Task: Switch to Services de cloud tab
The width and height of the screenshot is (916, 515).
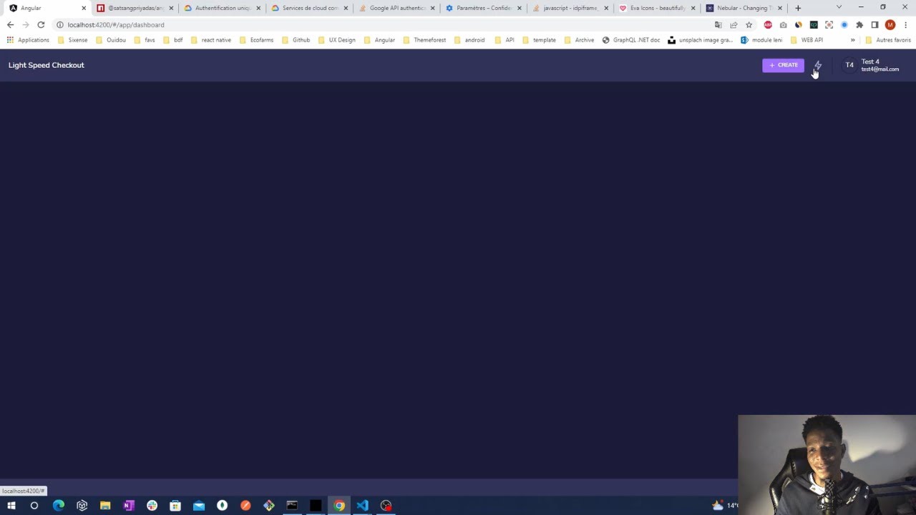Action: tap(310, 8)
